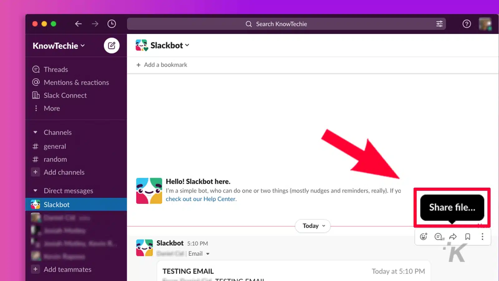Click Add channels

[64, 172]
